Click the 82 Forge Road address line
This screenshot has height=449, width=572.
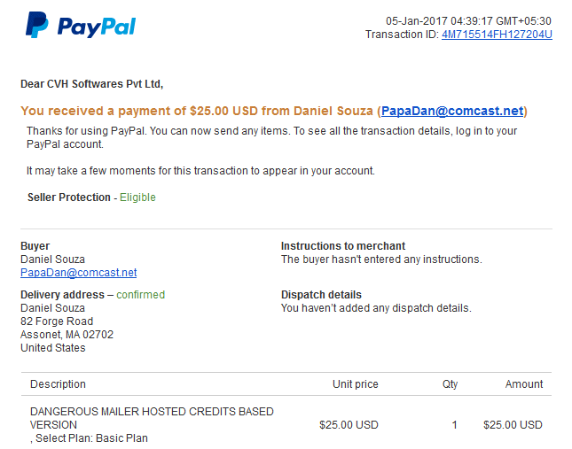tap(57, 321)
